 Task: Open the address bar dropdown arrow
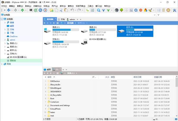point(155,15)
